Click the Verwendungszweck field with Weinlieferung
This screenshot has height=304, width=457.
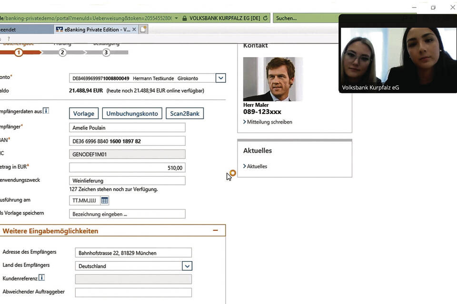[127, 180]
